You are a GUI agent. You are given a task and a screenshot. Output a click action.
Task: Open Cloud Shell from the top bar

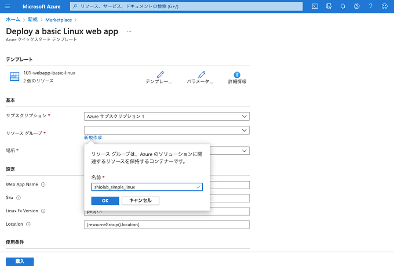(x=315, y=6)
